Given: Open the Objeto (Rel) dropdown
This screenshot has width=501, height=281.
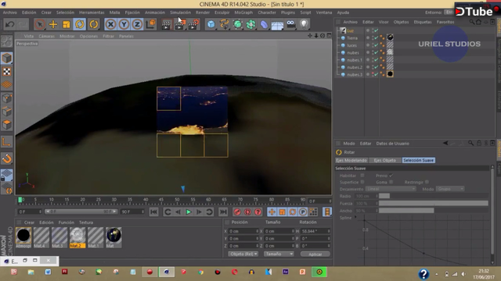Looking at the screenshot, I should [x=243, y=254].
